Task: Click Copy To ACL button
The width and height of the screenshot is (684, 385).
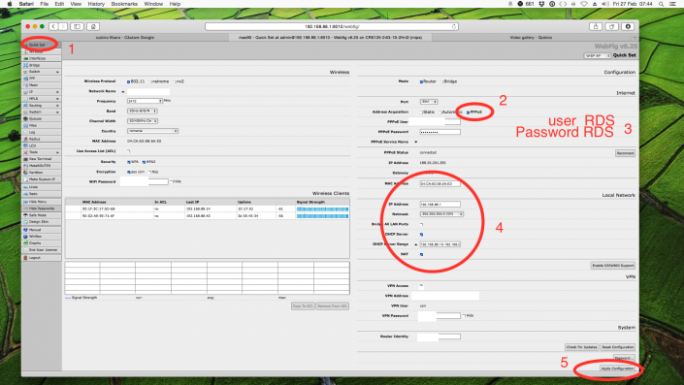Action: coord(303,306)
